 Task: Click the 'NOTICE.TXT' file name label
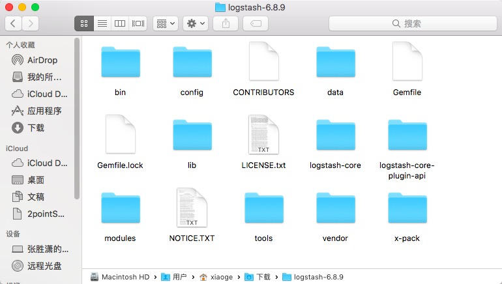click(x=192, y=238)
